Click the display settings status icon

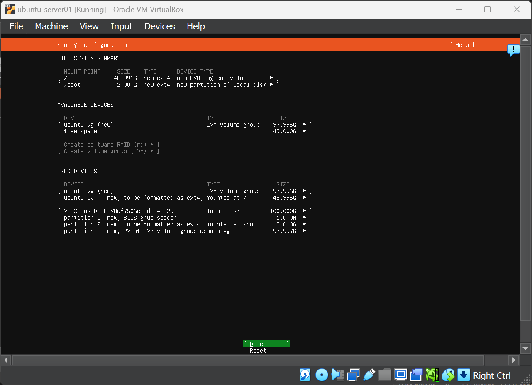click(400, 375)
